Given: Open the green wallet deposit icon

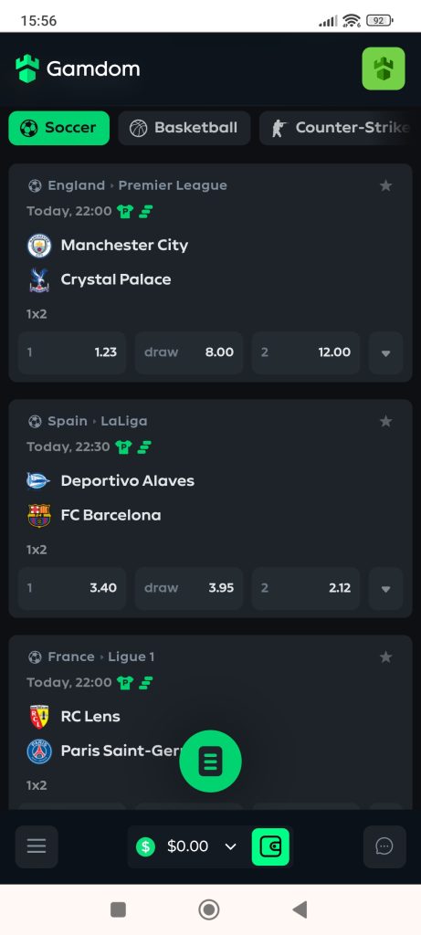Looking at the screenshot, I should click(x=270, y=846).
